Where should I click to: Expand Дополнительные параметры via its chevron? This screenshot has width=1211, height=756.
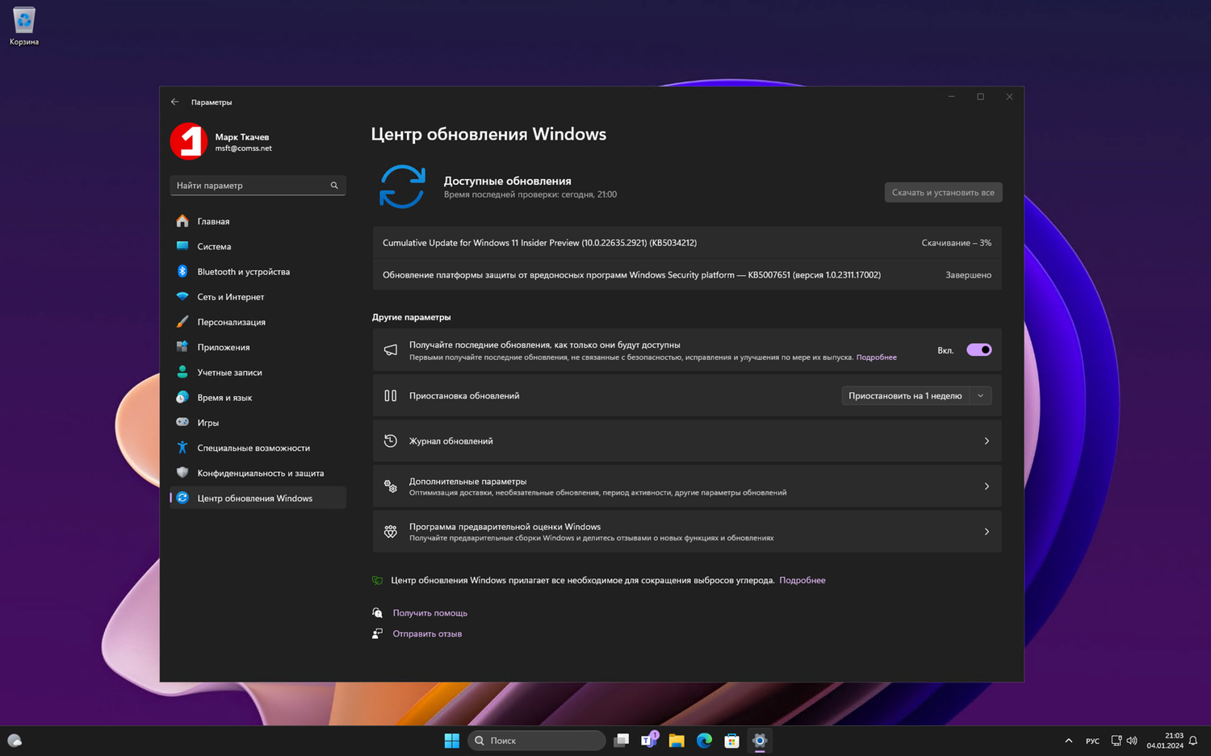987,487
